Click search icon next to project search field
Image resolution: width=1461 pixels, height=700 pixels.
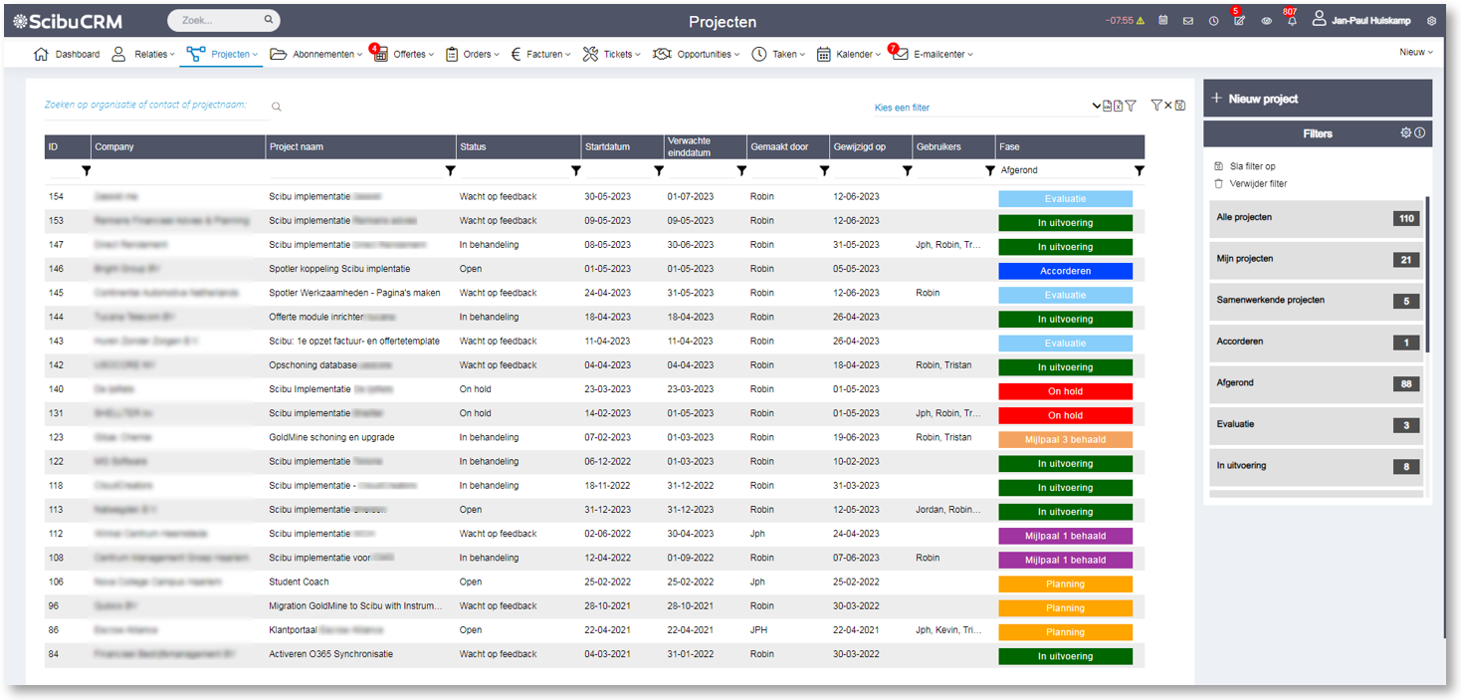coord(277,107)
